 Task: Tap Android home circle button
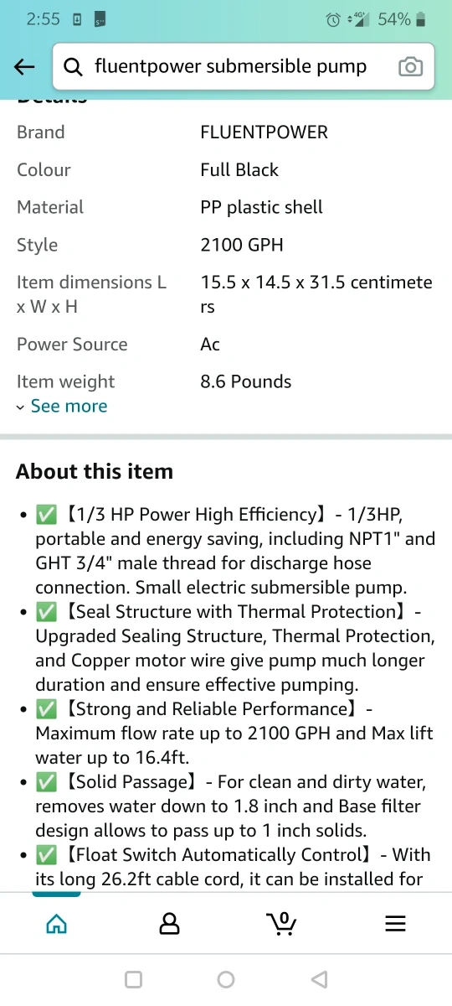click(225, 979)
